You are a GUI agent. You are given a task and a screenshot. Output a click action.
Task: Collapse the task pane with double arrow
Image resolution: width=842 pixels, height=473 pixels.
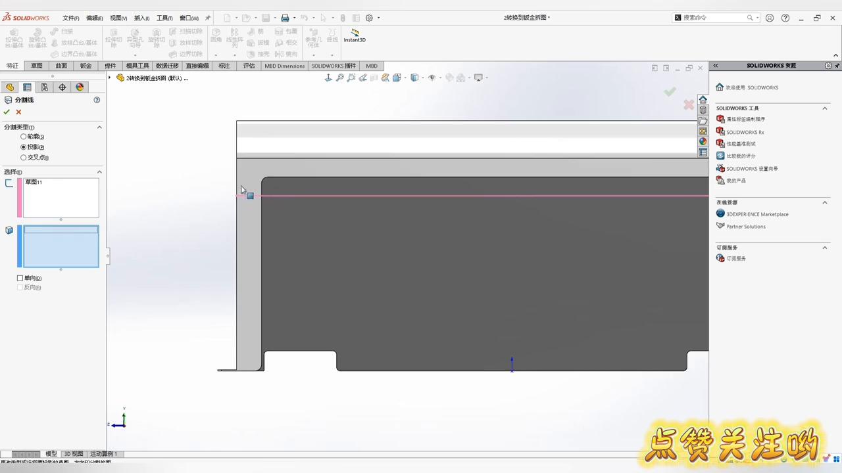click(x=715, y=66)
